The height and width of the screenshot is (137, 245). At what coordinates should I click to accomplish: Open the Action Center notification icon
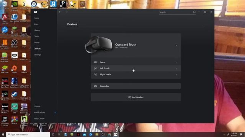(x=241, y=134)
